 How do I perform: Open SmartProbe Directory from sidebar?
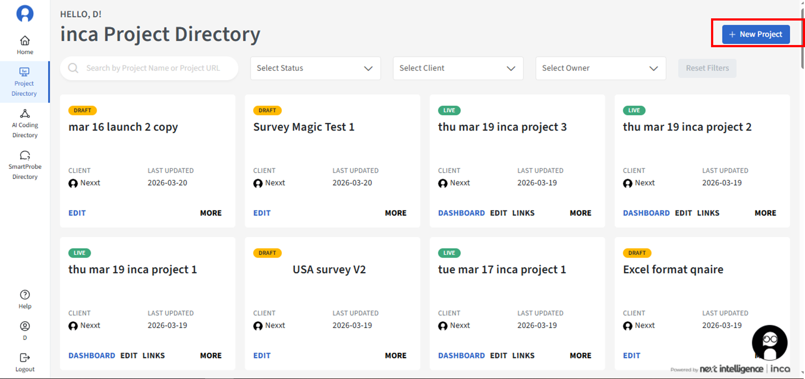click(25, 156)
